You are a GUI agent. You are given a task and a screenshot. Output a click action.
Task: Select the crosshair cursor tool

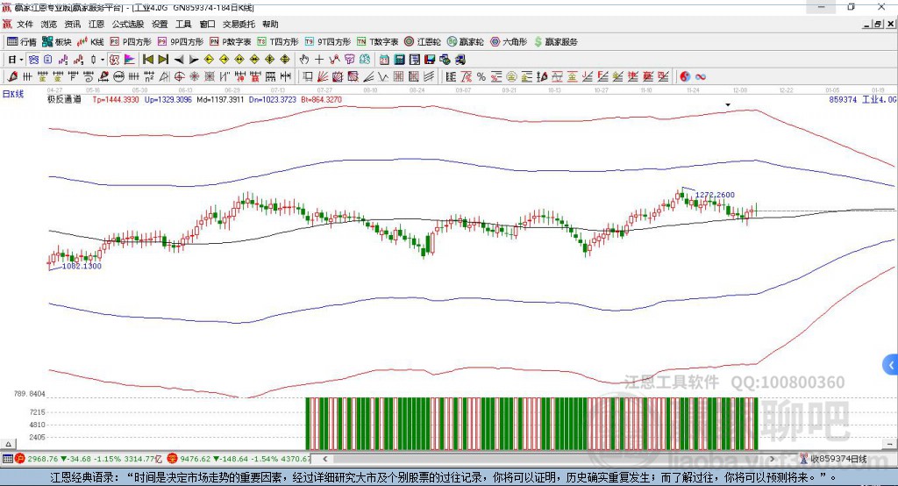319,59
